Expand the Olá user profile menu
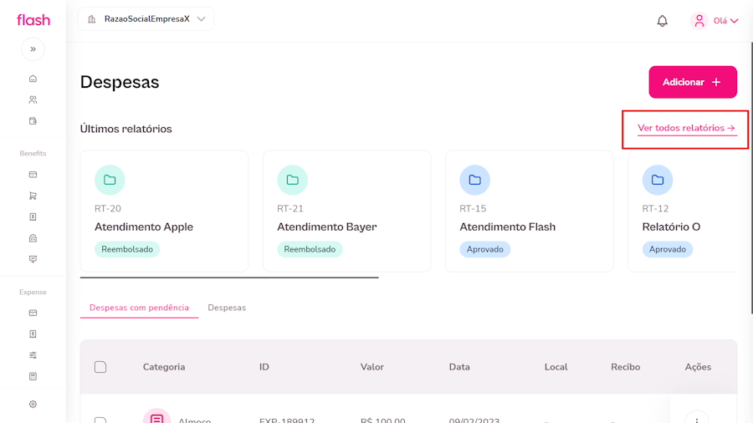 tap(715, 21)
